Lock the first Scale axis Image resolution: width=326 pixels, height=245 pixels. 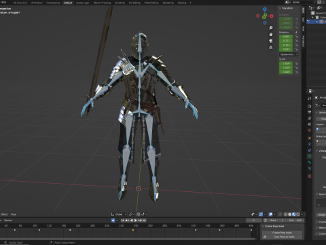[x=296, y=63]
